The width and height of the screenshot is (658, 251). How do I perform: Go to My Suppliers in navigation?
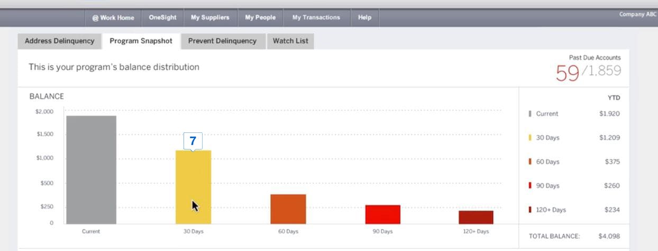pos(210,17)
